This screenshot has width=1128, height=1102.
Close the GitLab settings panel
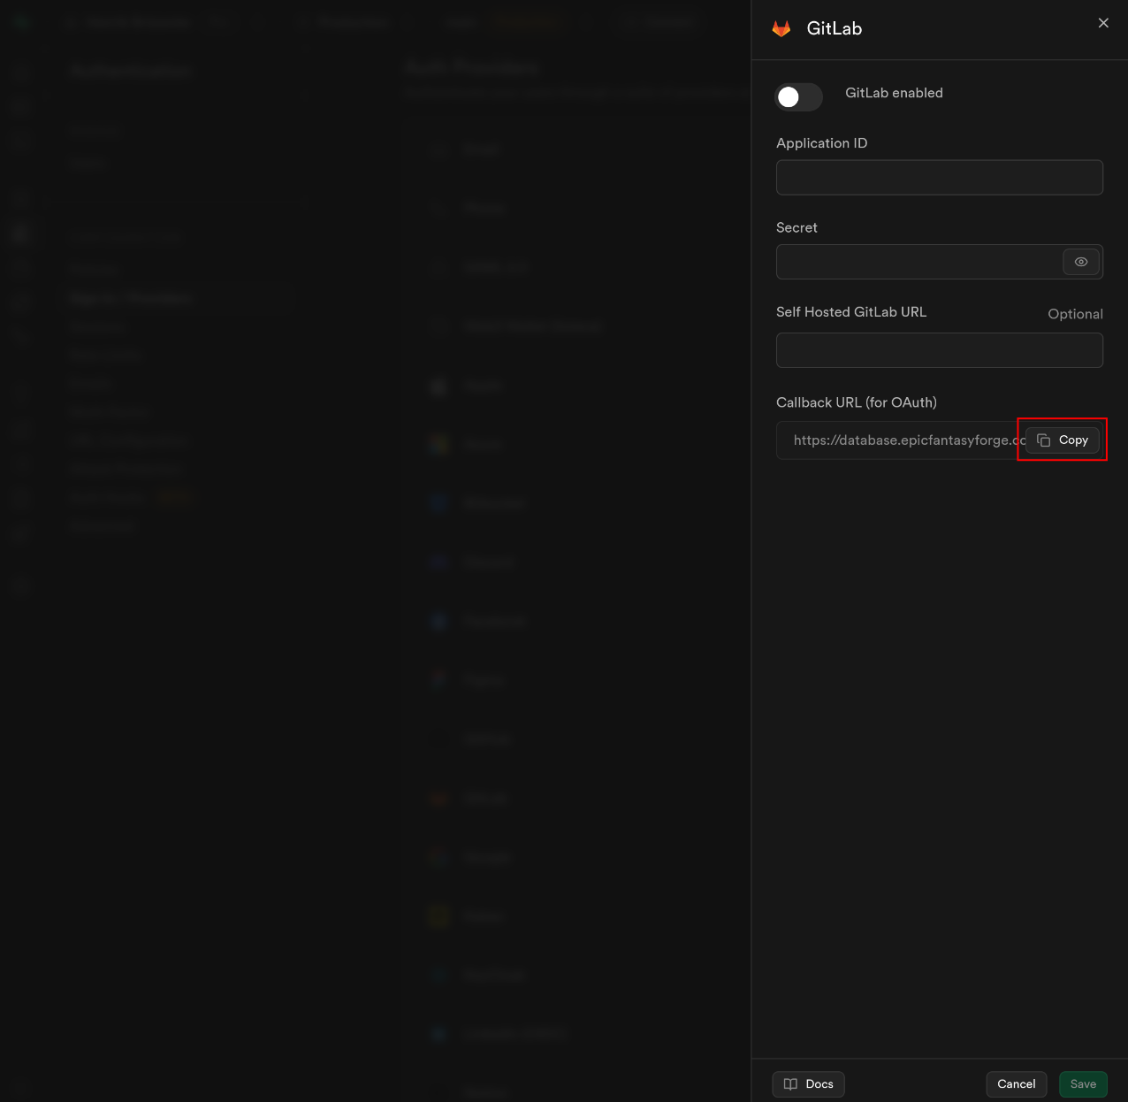pyautogui.click(x=1103, y=23)
